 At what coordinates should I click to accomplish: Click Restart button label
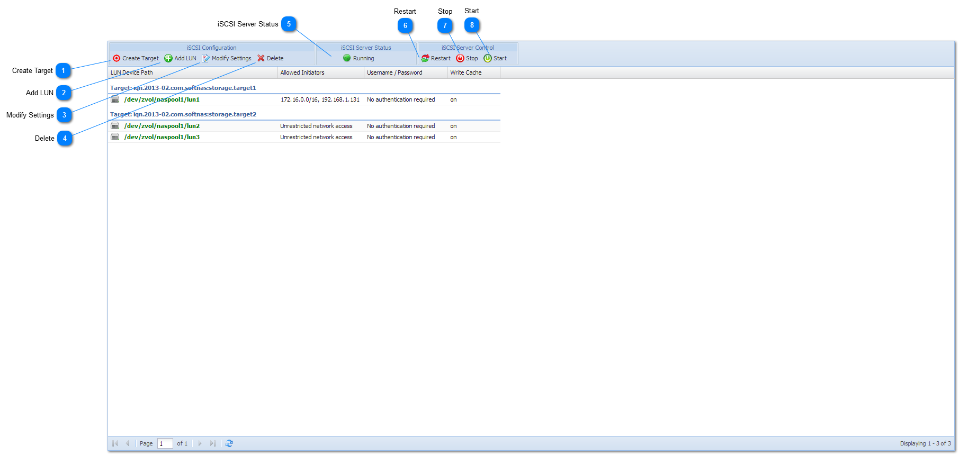[x=441, y=58]
